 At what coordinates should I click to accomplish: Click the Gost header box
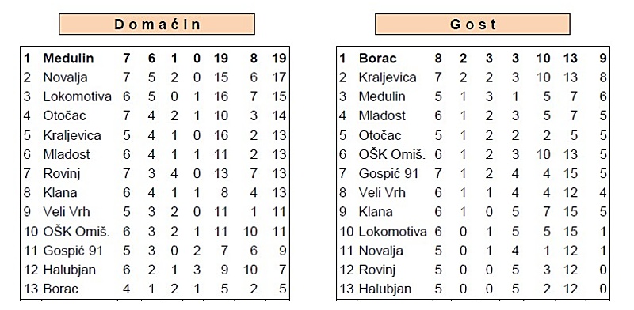click(472, 25)
